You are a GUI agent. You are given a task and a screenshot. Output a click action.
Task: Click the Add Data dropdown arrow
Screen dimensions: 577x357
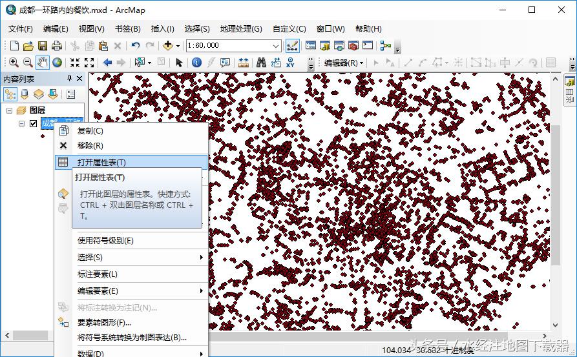(x=177, y=46)
